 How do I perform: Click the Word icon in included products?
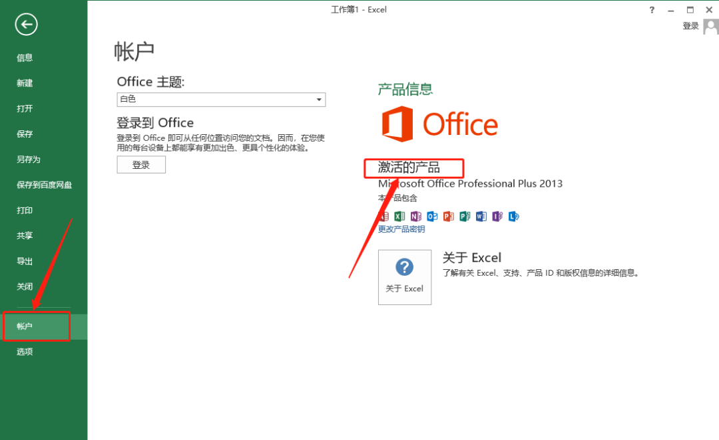[481, 216]
